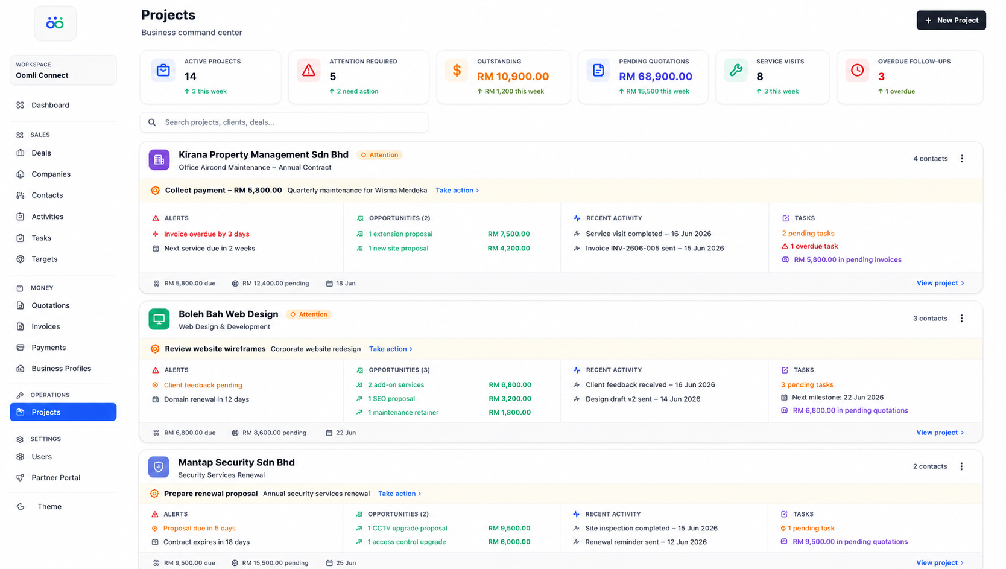Click the Mantap Security shield icon
Screen dimensions: 1006x569
159,467
